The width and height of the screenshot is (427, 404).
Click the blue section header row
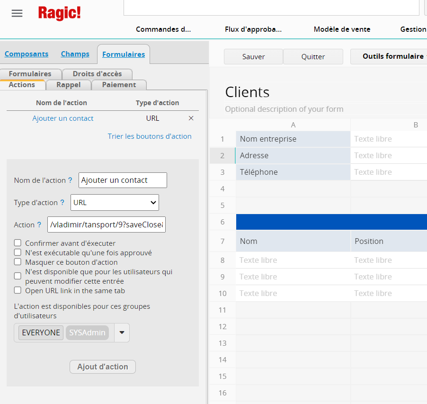tap(331, 222)
